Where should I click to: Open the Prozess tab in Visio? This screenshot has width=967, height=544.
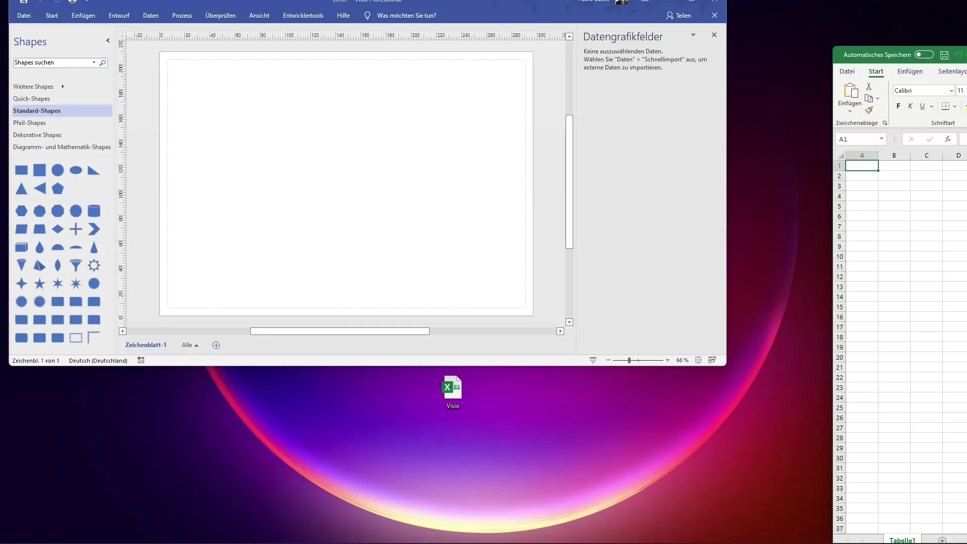(x=182, y=16)
